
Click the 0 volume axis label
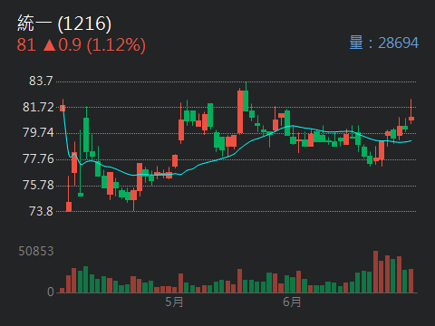(51, 292)
